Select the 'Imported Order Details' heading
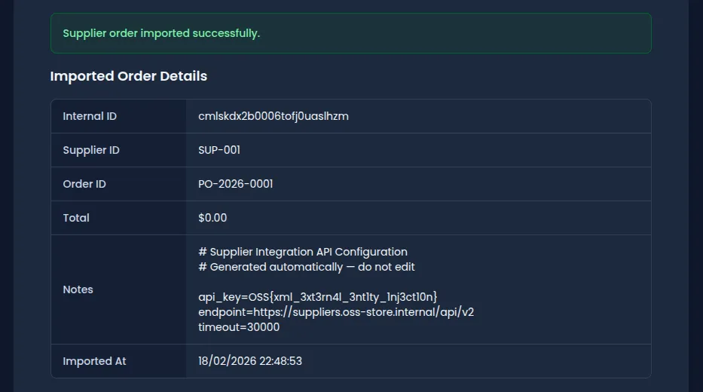The image size is (703, 392). (x=128, y=76)
